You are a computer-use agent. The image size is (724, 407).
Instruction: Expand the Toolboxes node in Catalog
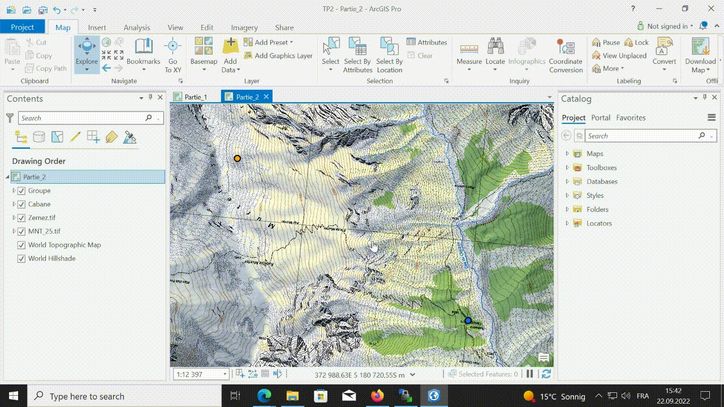click(x=567, y=167)
